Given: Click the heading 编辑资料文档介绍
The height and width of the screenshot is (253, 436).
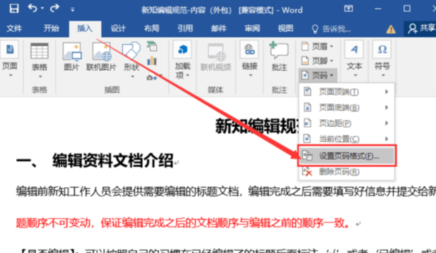Looking at the screenshot, I should (x=113, y=160).
